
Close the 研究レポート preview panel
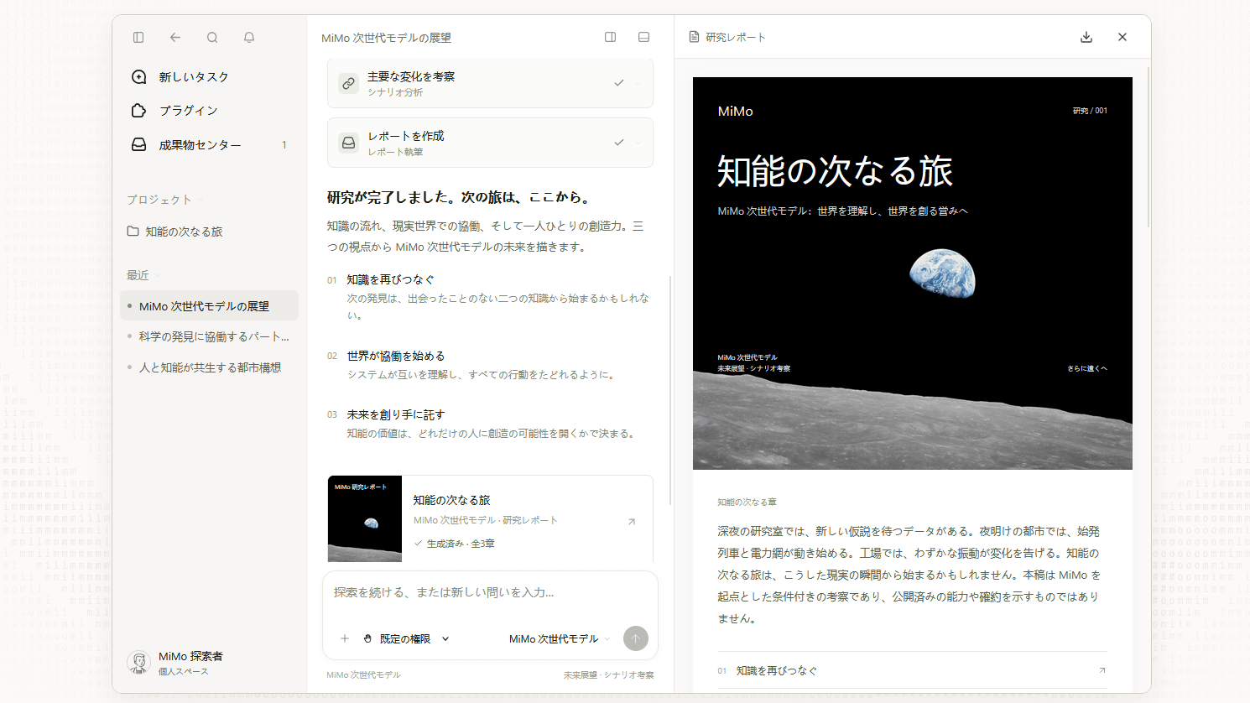(1122, 37)
